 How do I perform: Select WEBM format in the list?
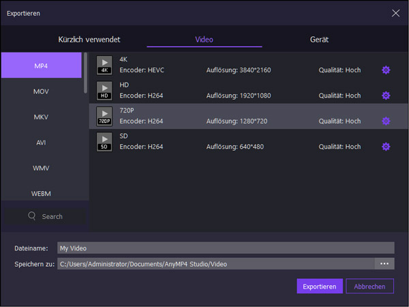41,194
